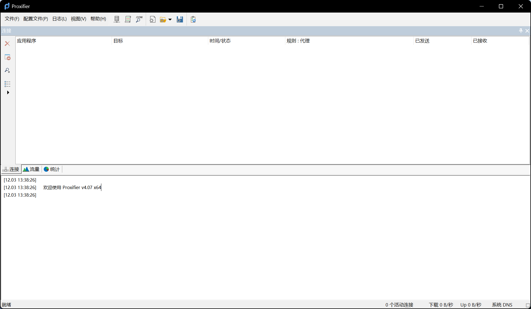This screenshot has width=531, height=309.
Task: Open the 配置文件(P) menu
Action: point(36,19)
